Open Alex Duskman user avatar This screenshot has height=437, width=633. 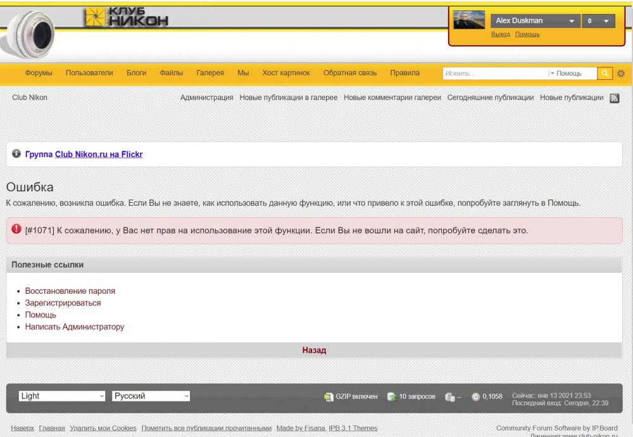[468, 20]
